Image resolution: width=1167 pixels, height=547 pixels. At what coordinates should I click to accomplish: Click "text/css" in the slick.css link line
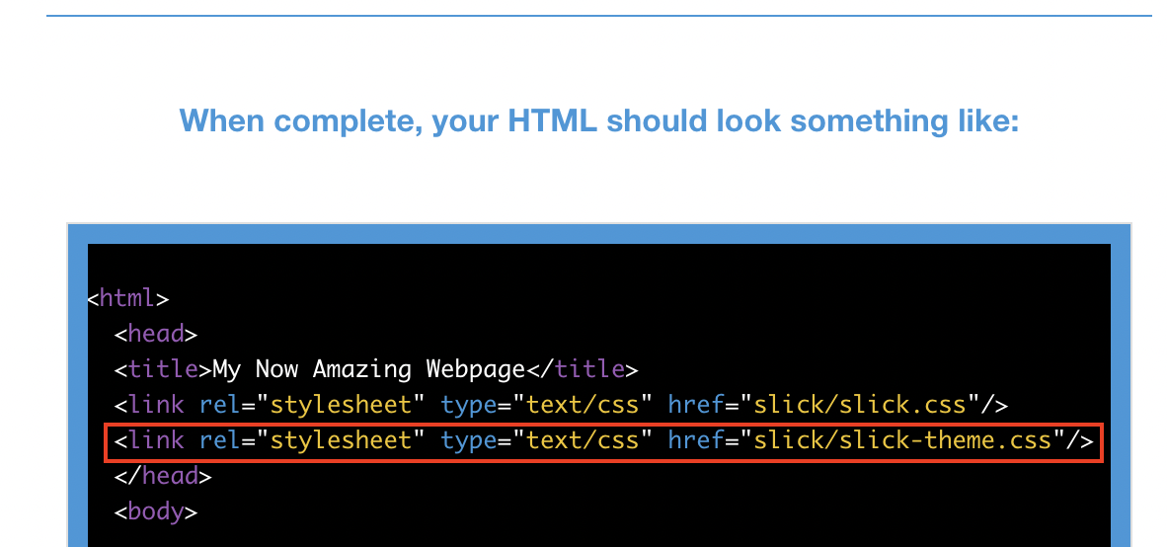[x=583, y=405]
